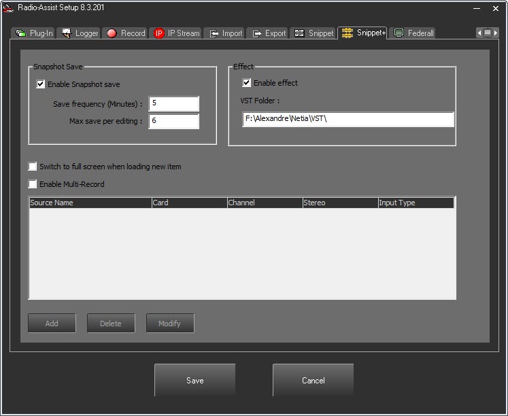Click the red Record tab icon
This screenshot has height=416, width=508.
(112, 33)
